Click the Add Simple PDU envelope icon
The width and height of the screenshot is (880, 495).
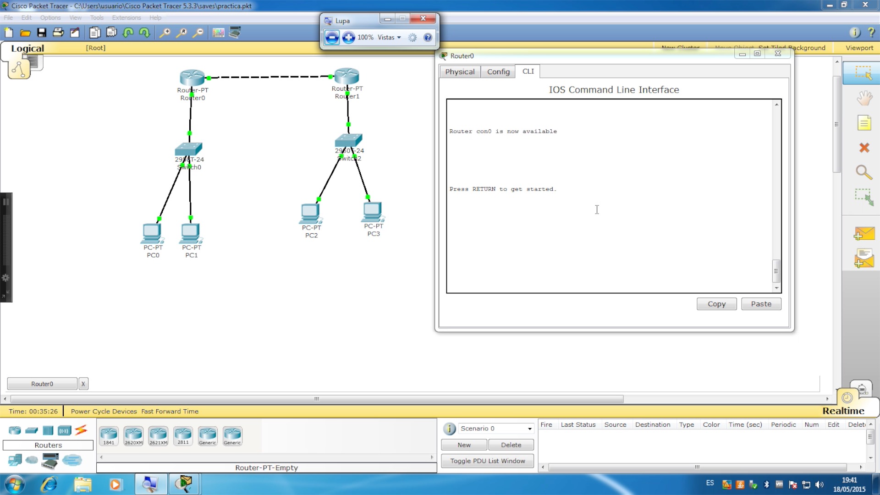click(864, 234)
